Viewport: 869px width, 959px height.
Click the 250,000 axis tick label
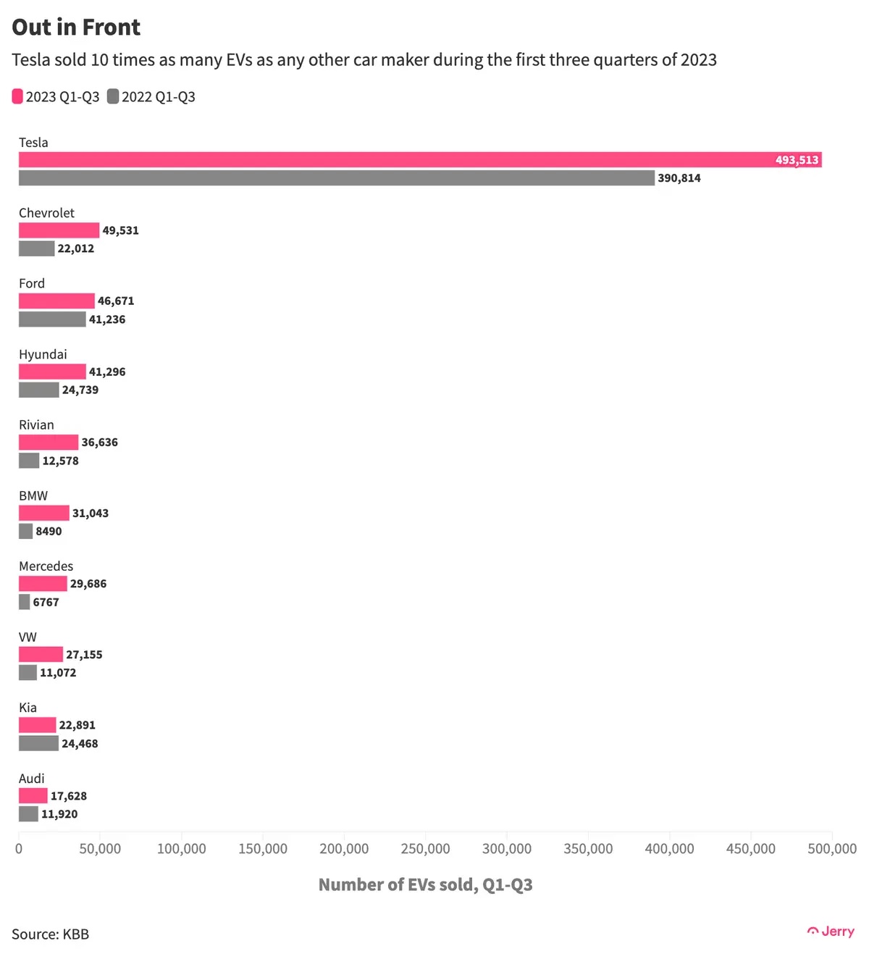pos(425,849)
